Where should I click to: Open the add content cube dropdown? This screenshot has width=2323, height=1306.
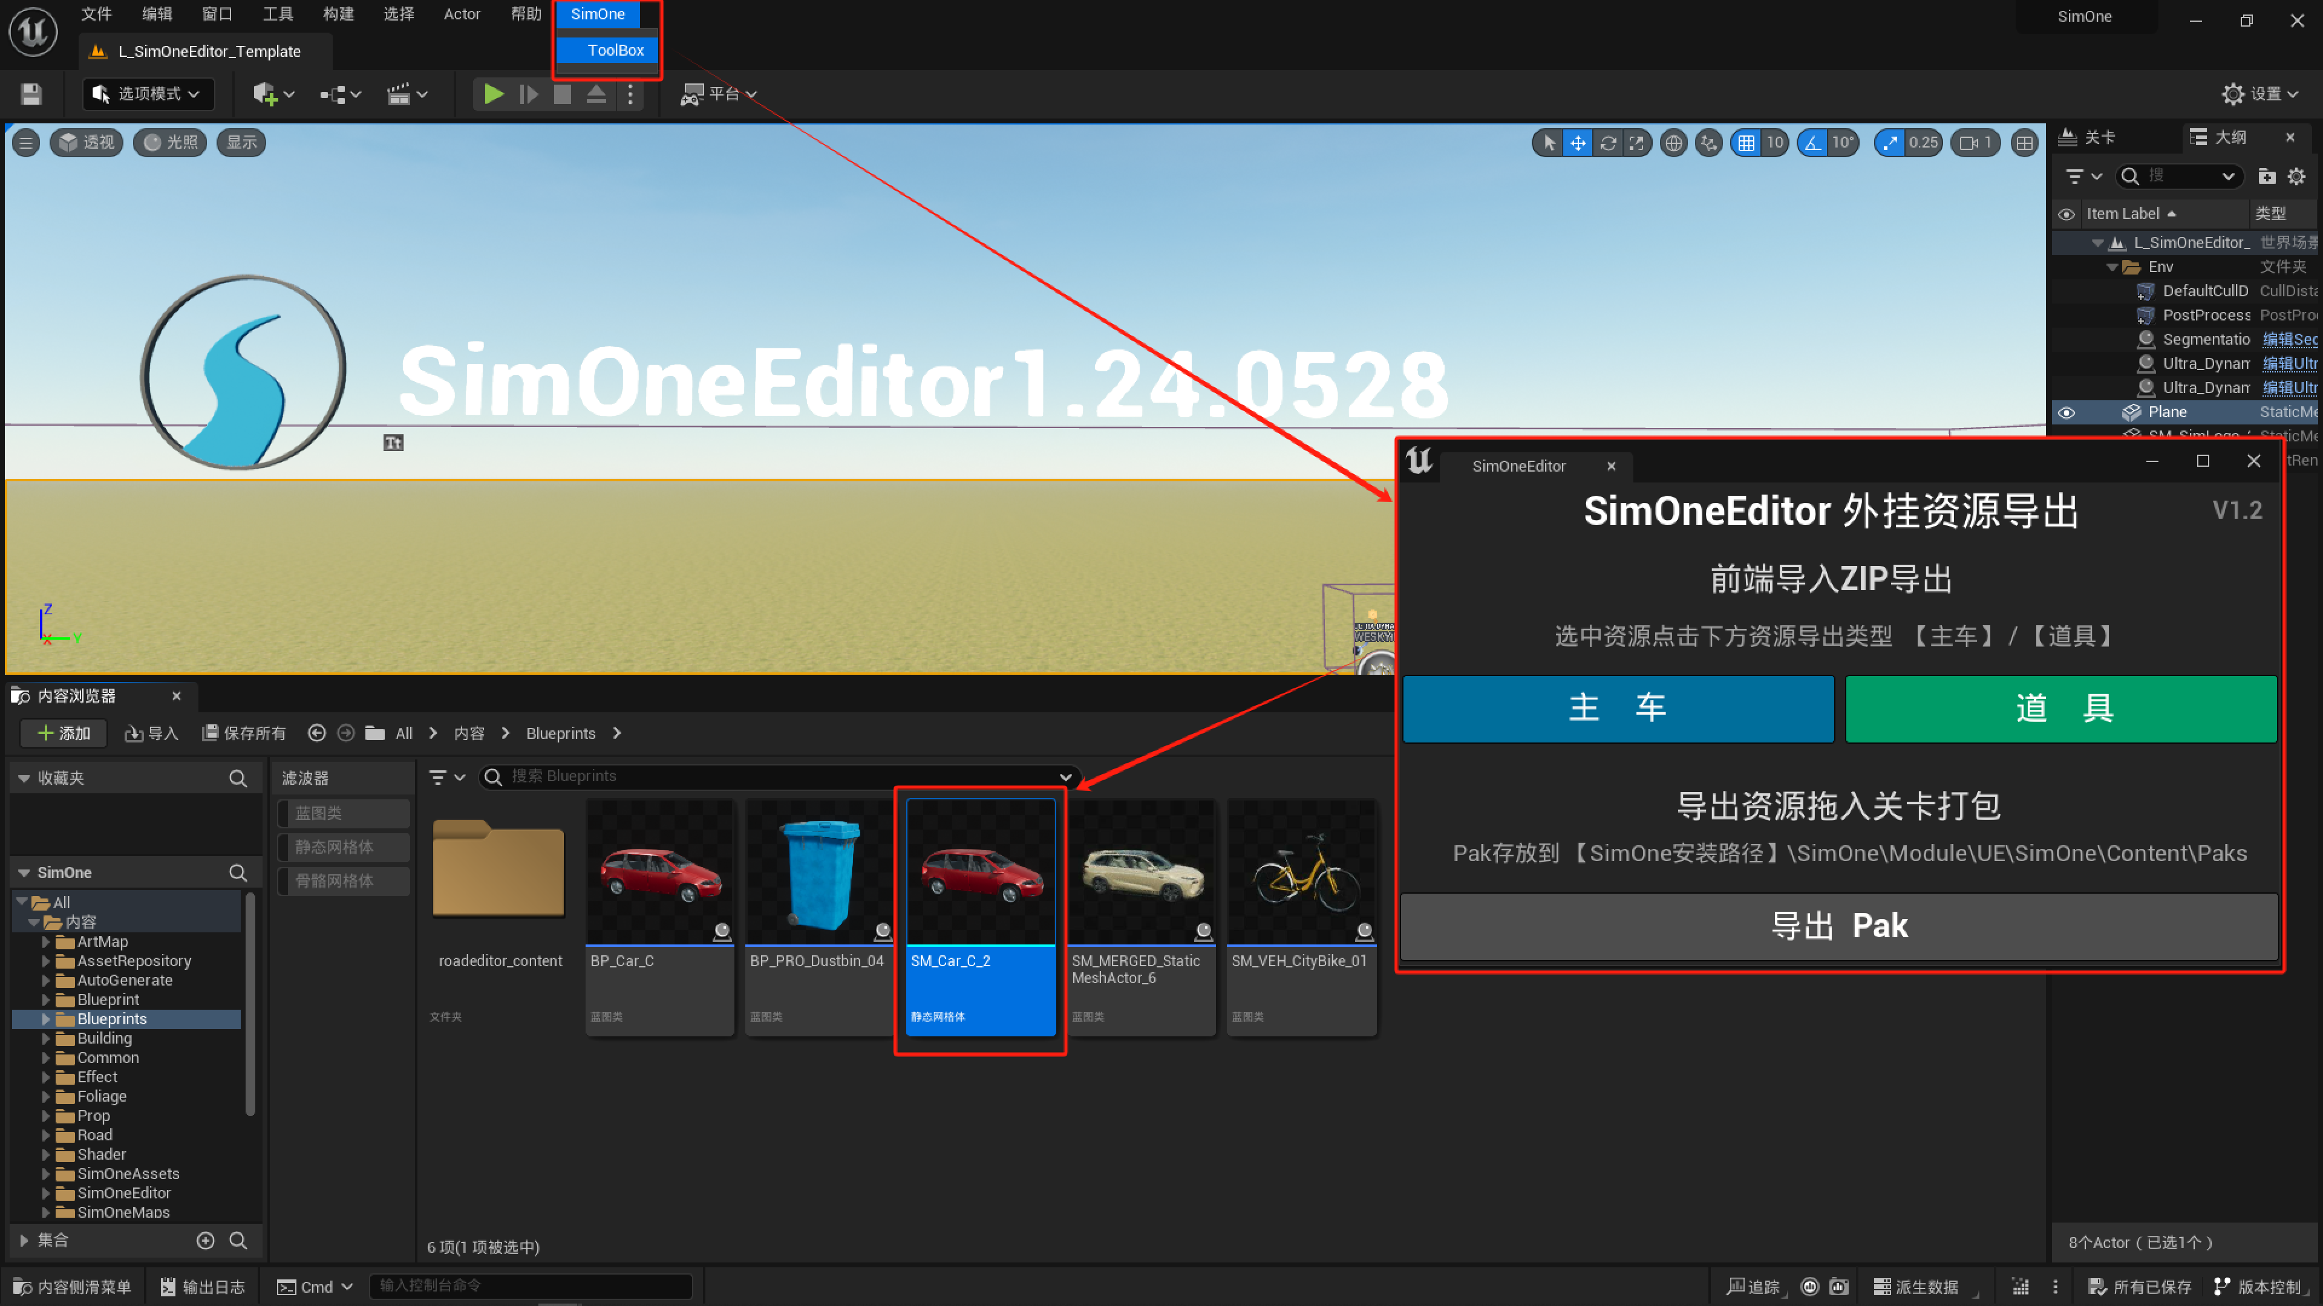point(273,94)
